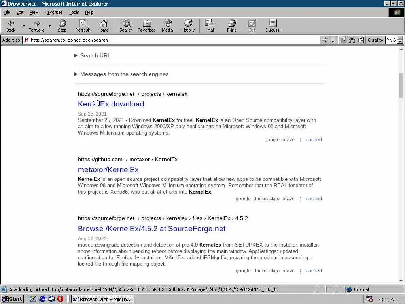Click duckduckgo label under metaxor/KernelEx result
This screenshot has width=405, height=304.
tap(266, 199)
